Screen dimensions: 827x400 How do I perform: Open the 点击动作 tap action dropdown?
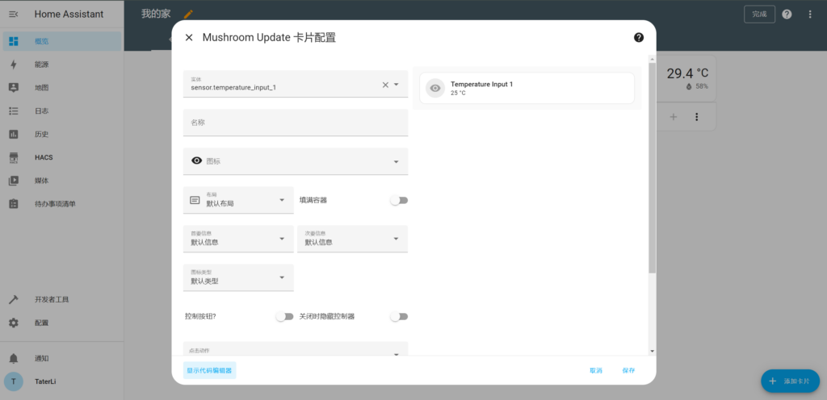[296, 348]
